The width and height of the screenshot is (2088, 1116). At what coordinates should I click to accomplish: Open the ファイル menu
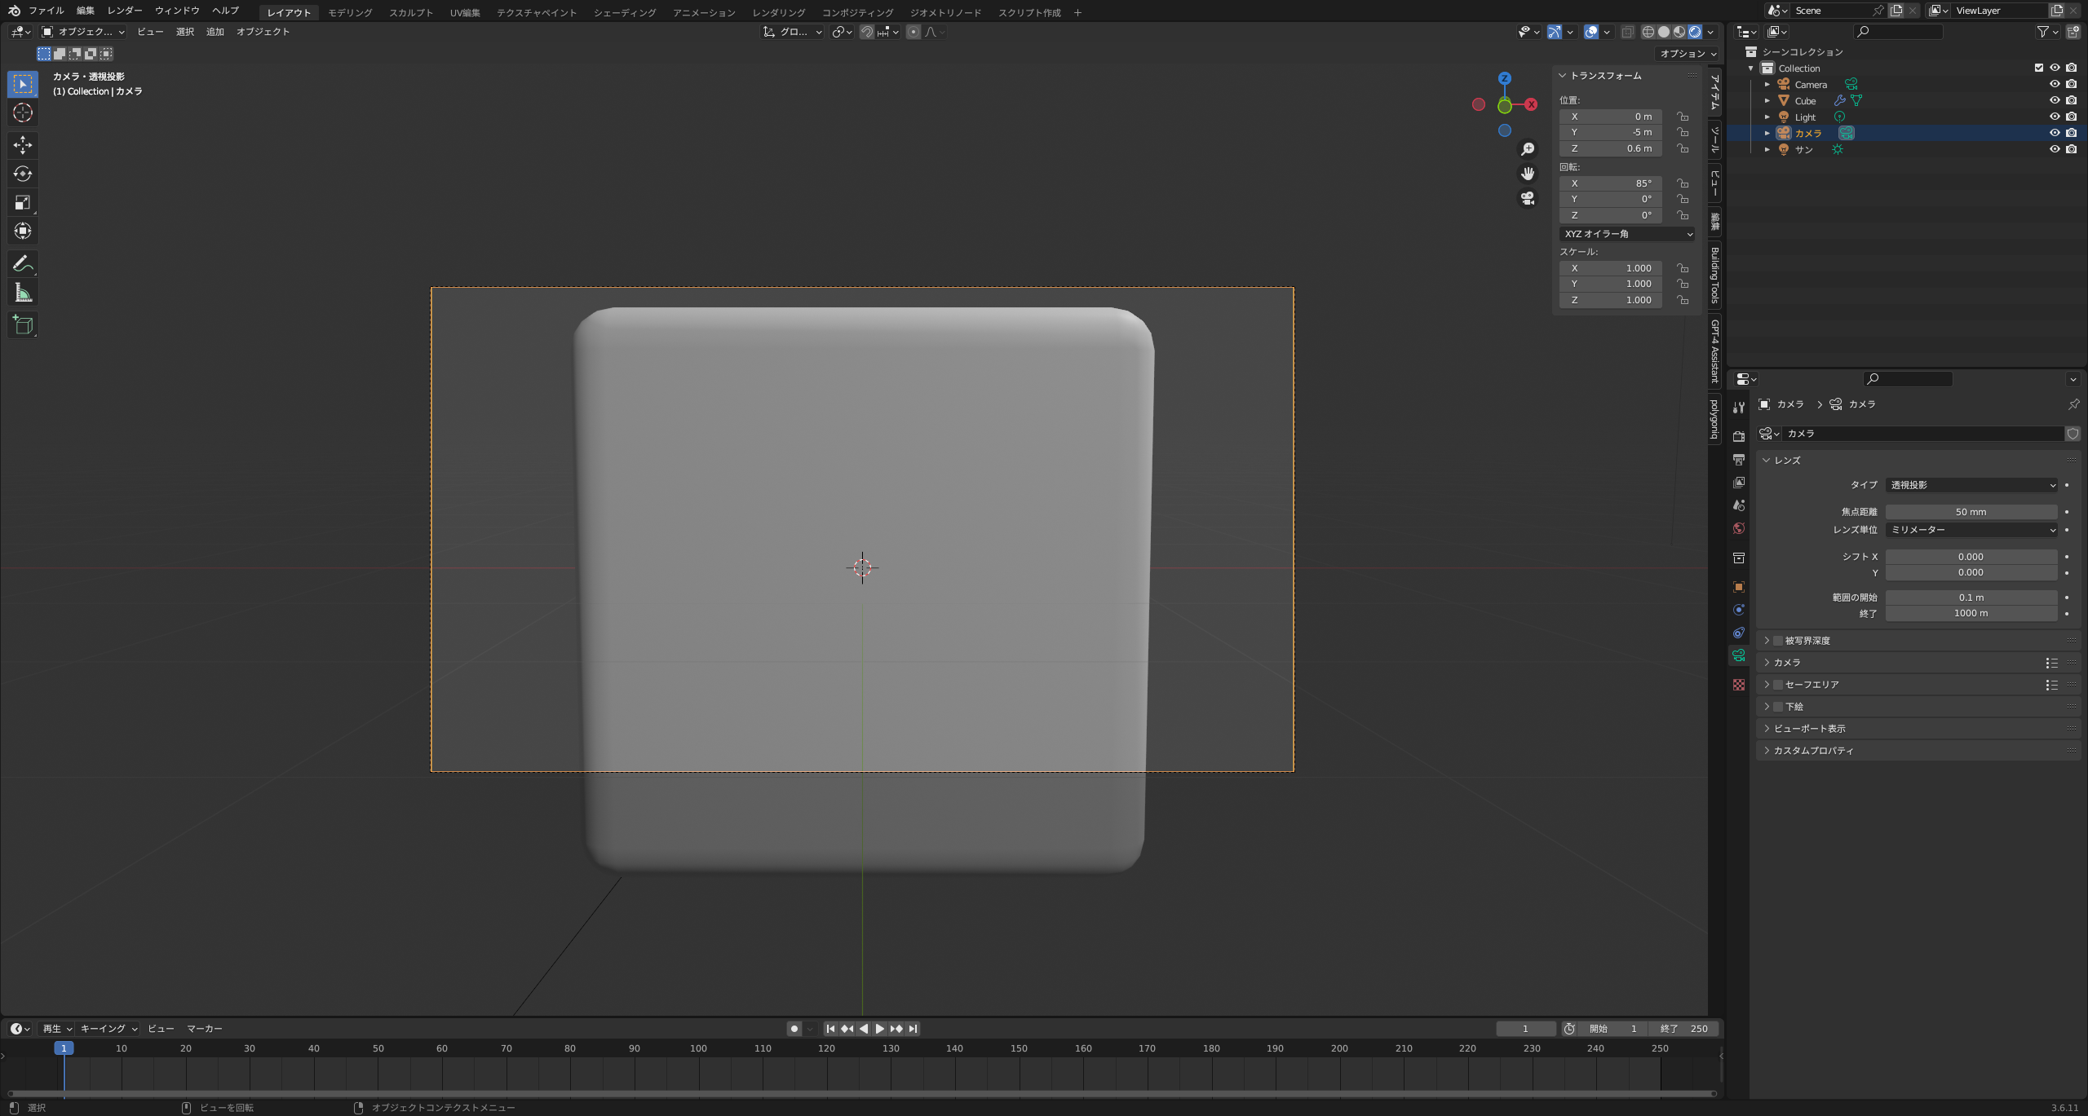click(46, 11)
